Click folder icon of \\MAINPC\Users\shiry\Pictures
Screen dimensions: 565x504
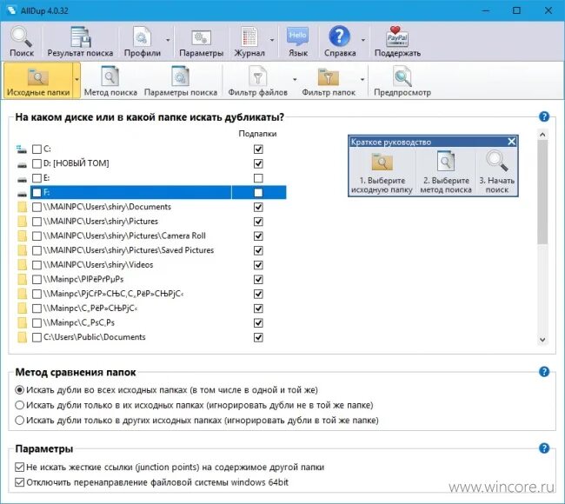[23, 222]
